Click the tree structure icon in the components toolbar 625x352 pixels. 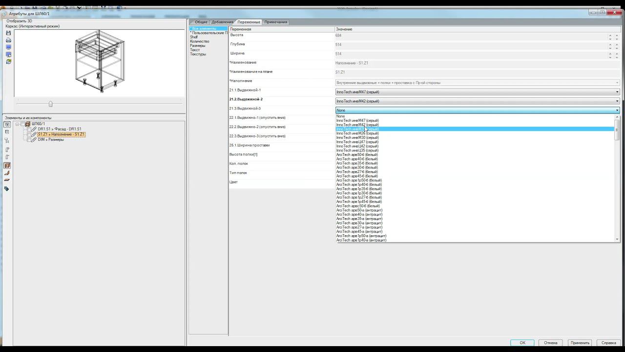coord(7,141)
